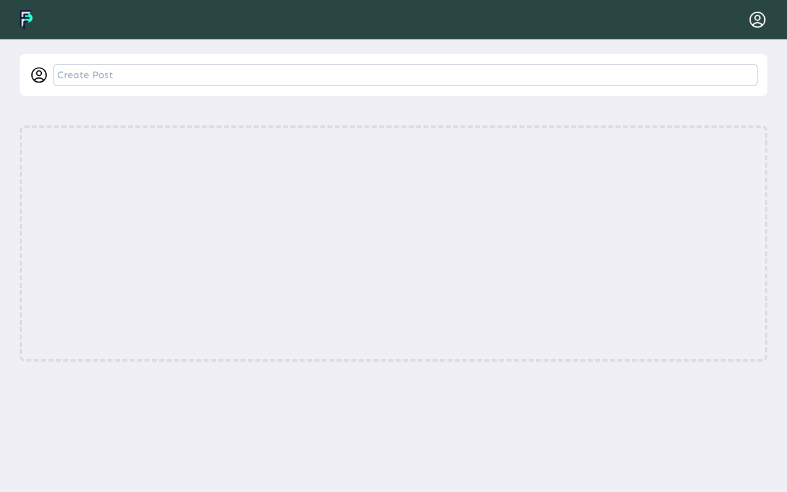This screenshot has width=787, height=492.
Task: Tap the white user circle icon in navbar
Action: click(757, 20)
